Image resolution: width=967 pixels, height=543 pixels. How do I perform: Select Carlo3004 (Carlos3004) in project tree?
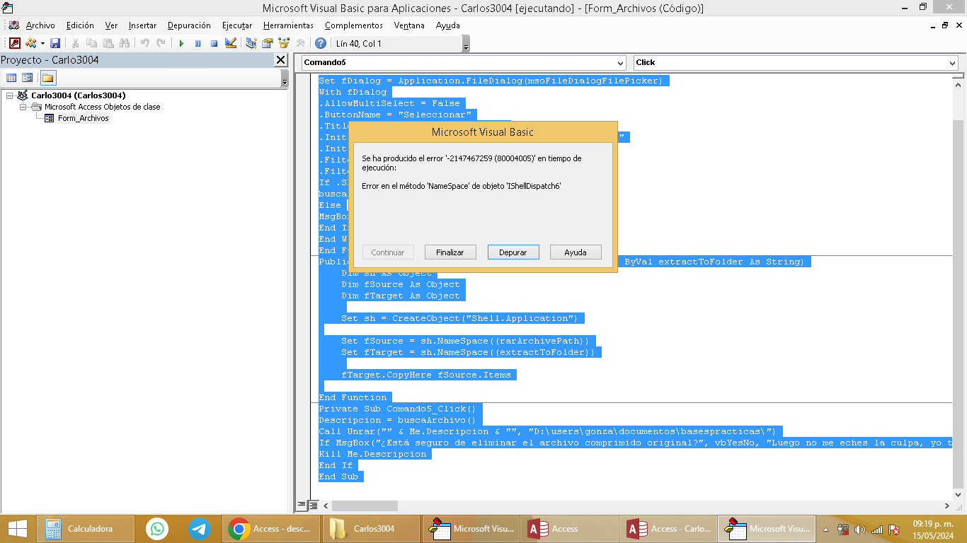[x=78, y=95]
